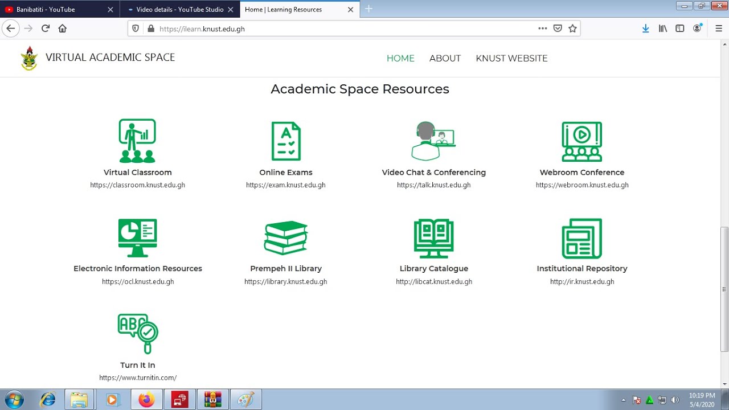Open the downloads arrow panel
729x410 pixels.
point(645,28)
